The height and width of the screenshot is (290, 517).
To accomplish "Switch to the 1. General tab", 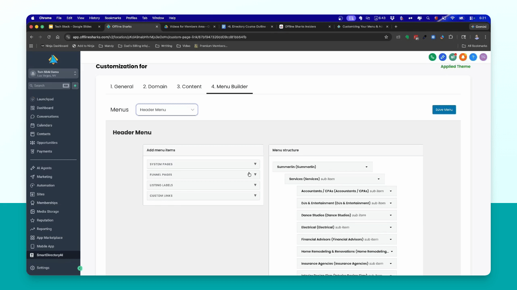I will (122, 87).
